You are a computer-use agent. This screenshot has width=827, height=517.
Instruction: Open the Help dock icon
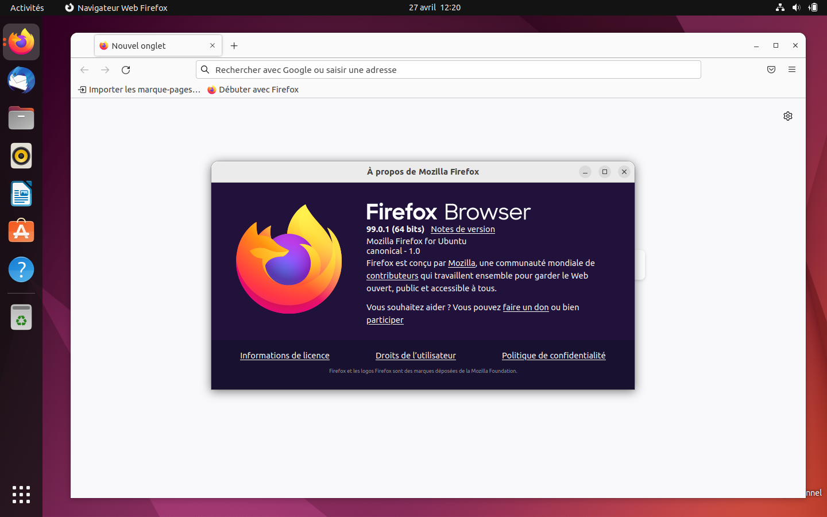tap(21, 269)
